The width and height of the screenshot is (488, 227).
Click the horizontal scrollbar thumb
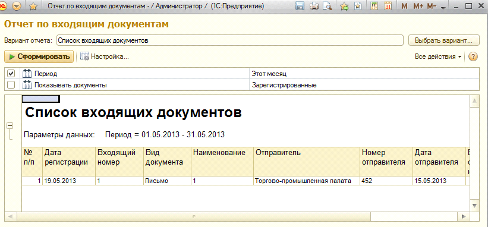pos(194,216)
